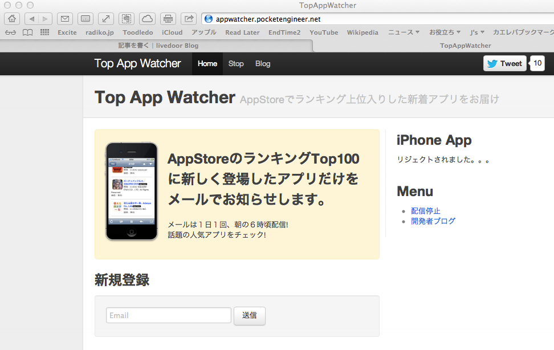The height and width of the screenshot is (350, 554).
Task: Click the Print icon in the toolbar
Action: (x=168, y=18)
